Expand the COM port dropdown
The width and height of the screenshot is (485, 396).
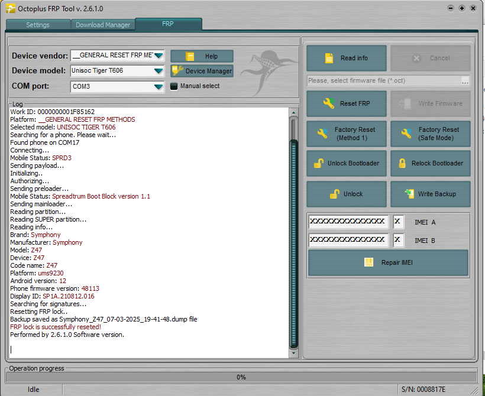coord(158,87)
